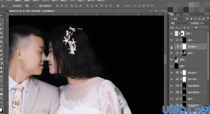
Task: Select the Brush tool
Action: coord(1,46)
